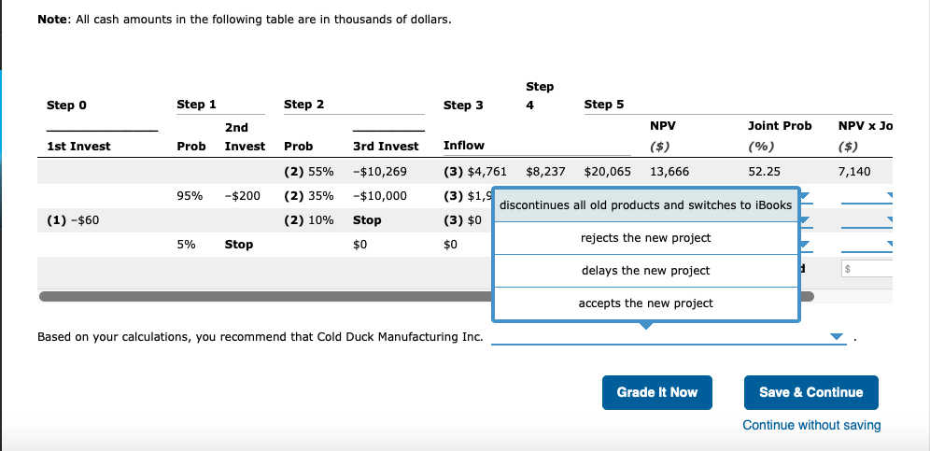Select 'discontinues all old products' option

coord(645,205)
